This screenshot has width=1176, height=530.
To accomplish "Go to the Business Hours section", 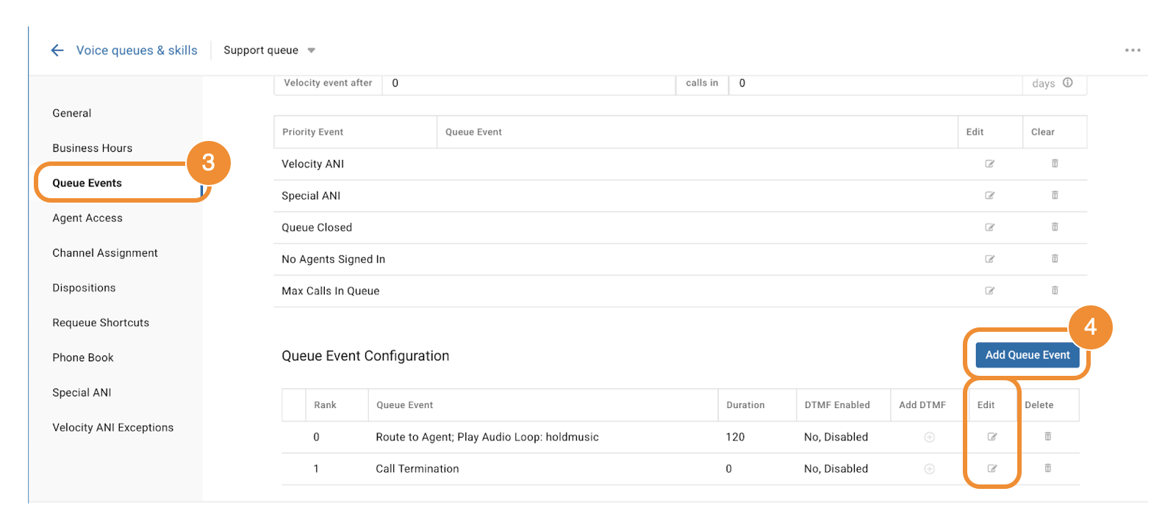I will (x=92, y=148).
